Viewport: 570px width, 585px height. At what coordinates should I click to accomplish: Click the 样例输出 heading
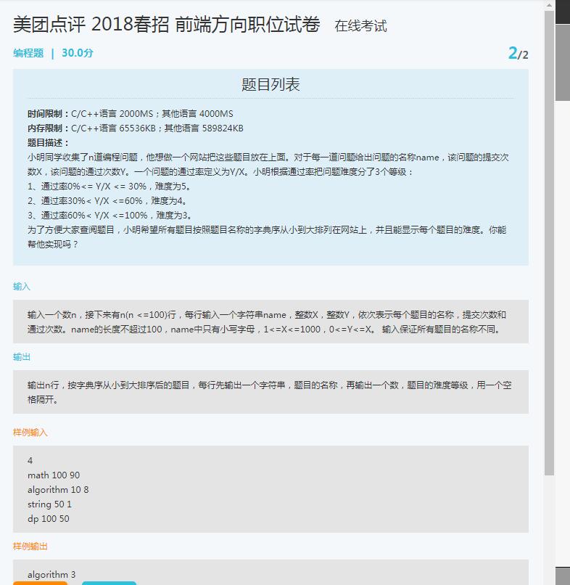30,547
